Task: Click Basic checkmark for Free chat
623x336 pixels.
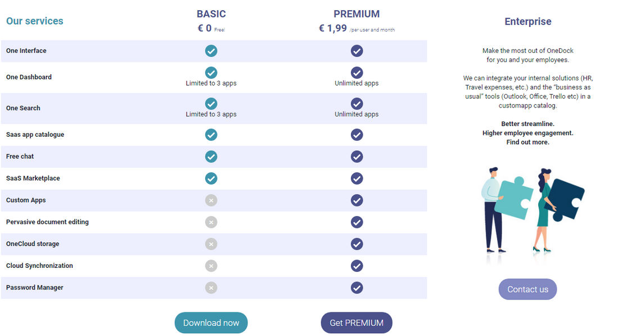Action: pos(211,156)
